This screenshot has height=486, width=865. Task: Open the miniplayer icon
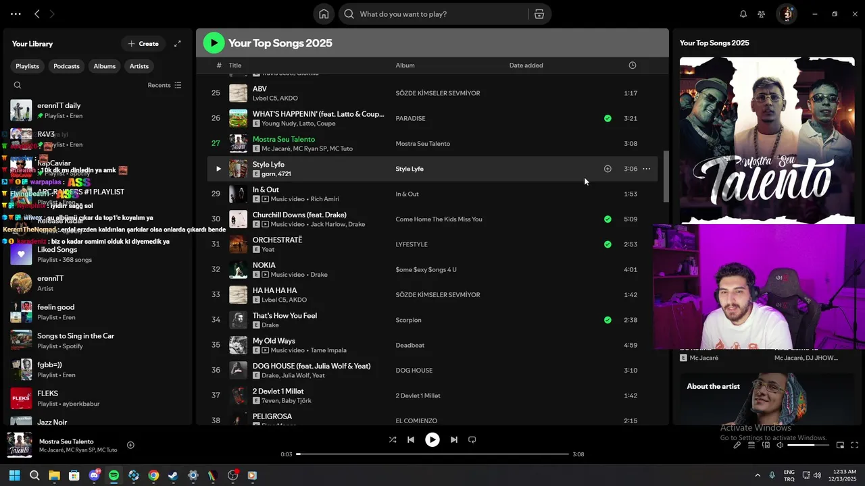pos(841,446)
